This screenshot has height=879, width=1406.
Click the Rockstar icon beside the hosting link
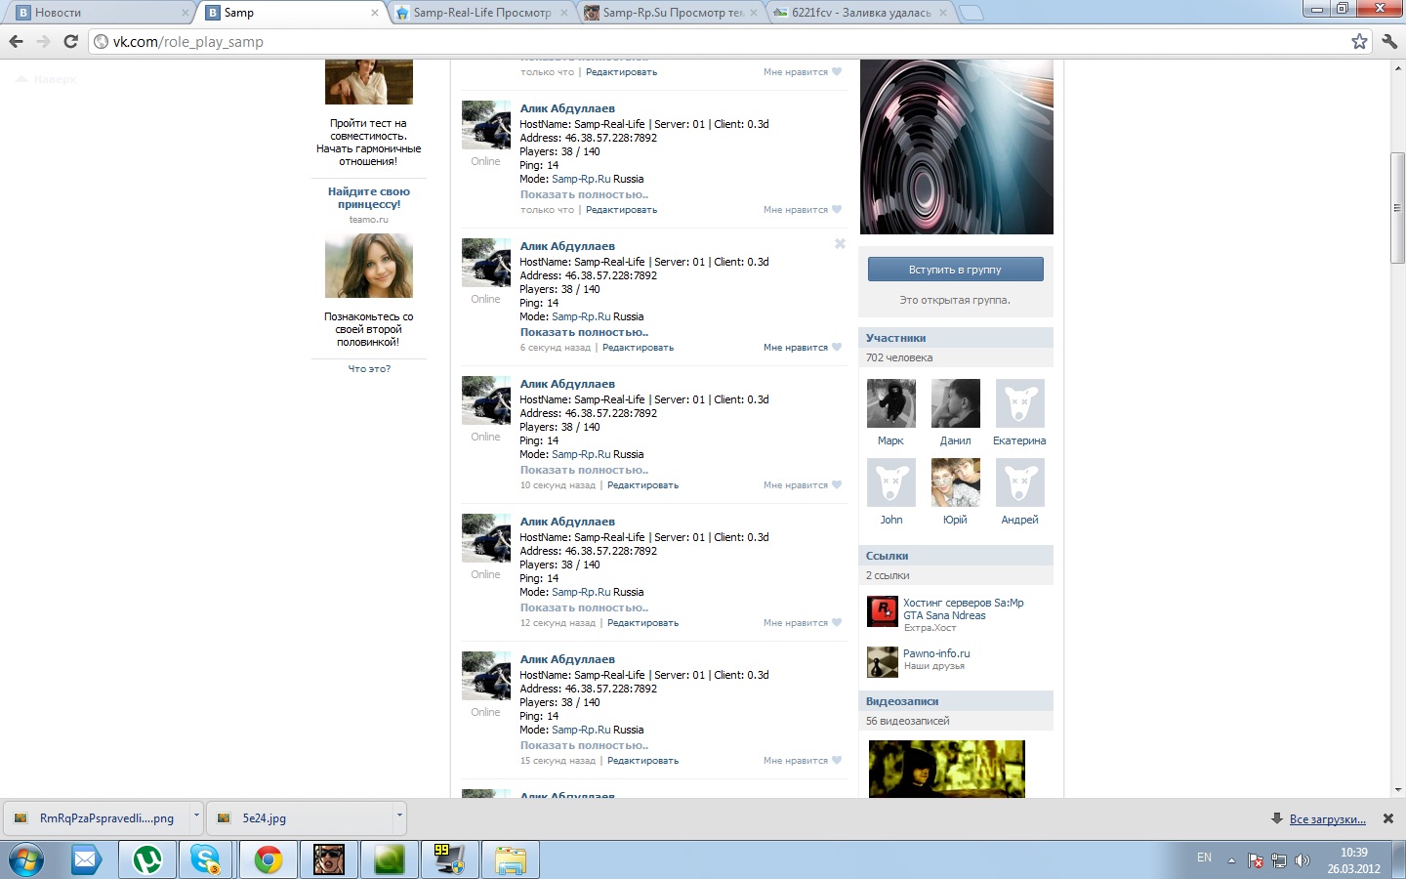pos(883,611)
